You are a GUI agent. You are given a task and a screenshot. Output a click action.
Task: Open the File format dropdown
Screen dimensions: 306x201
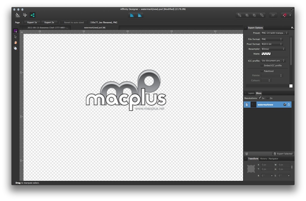[272, 39]
